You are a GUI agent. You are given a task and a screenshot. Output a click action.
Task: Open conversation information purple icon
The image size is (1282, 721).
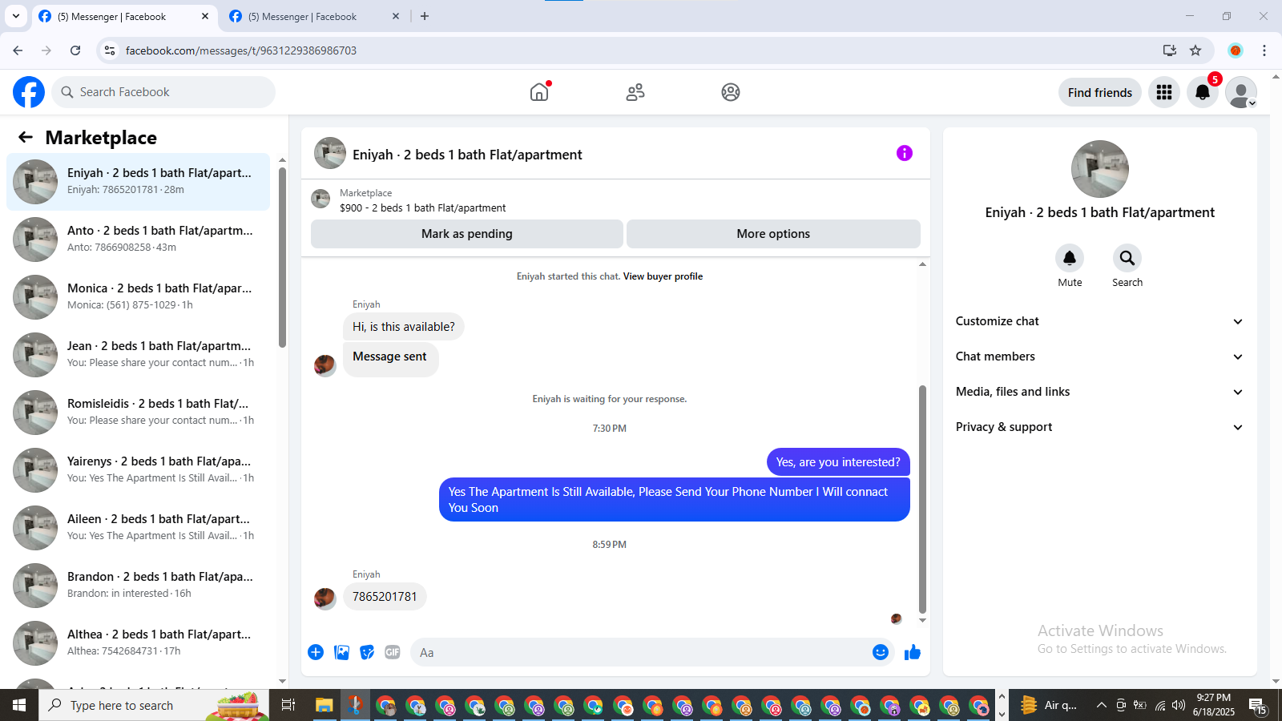point(905,153)
